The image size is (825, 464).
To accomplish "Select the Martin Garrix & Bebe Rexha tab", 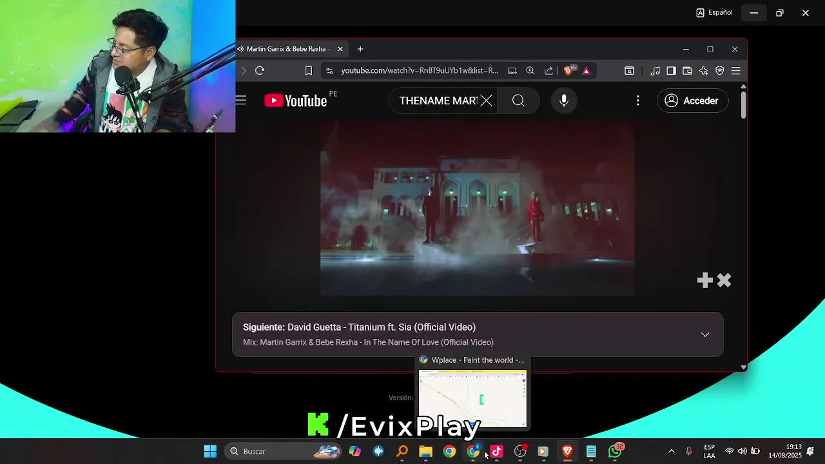I will [x=286, y=49].
